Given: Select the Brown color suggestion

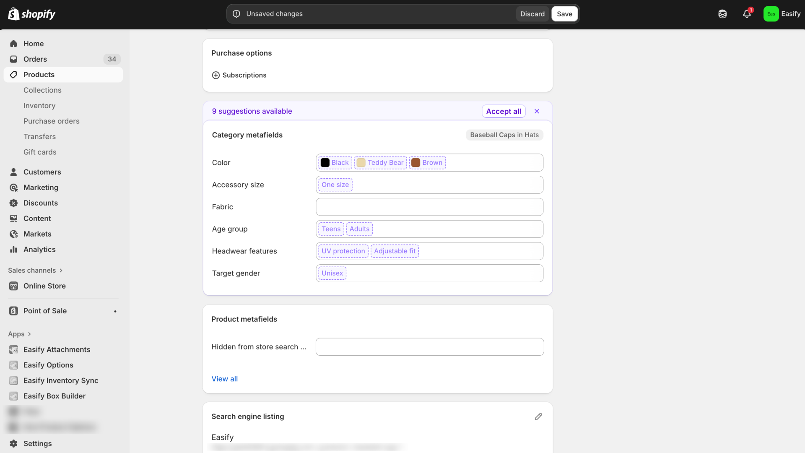Looking at the screenshot, I should (427, 163).
